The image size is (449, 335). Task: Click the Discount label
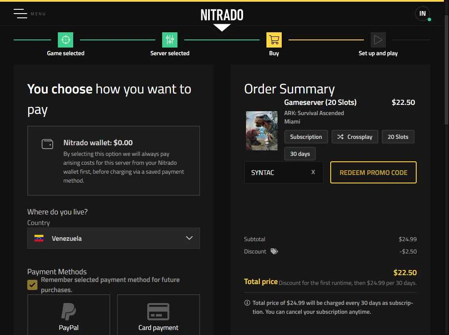click(255, 251)
